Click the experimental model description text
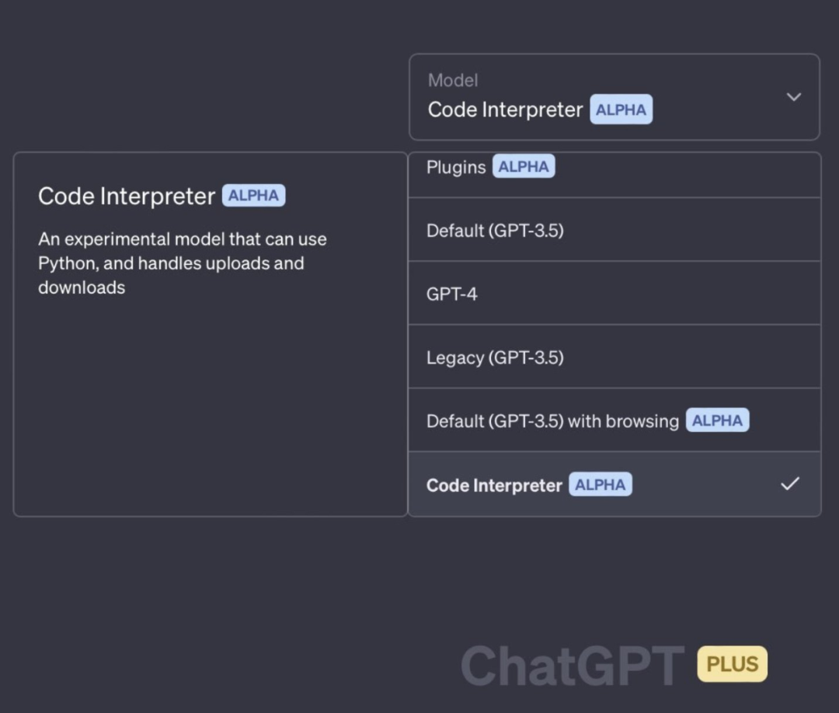Viewport: 839px width, 713px height. point(182,263)
